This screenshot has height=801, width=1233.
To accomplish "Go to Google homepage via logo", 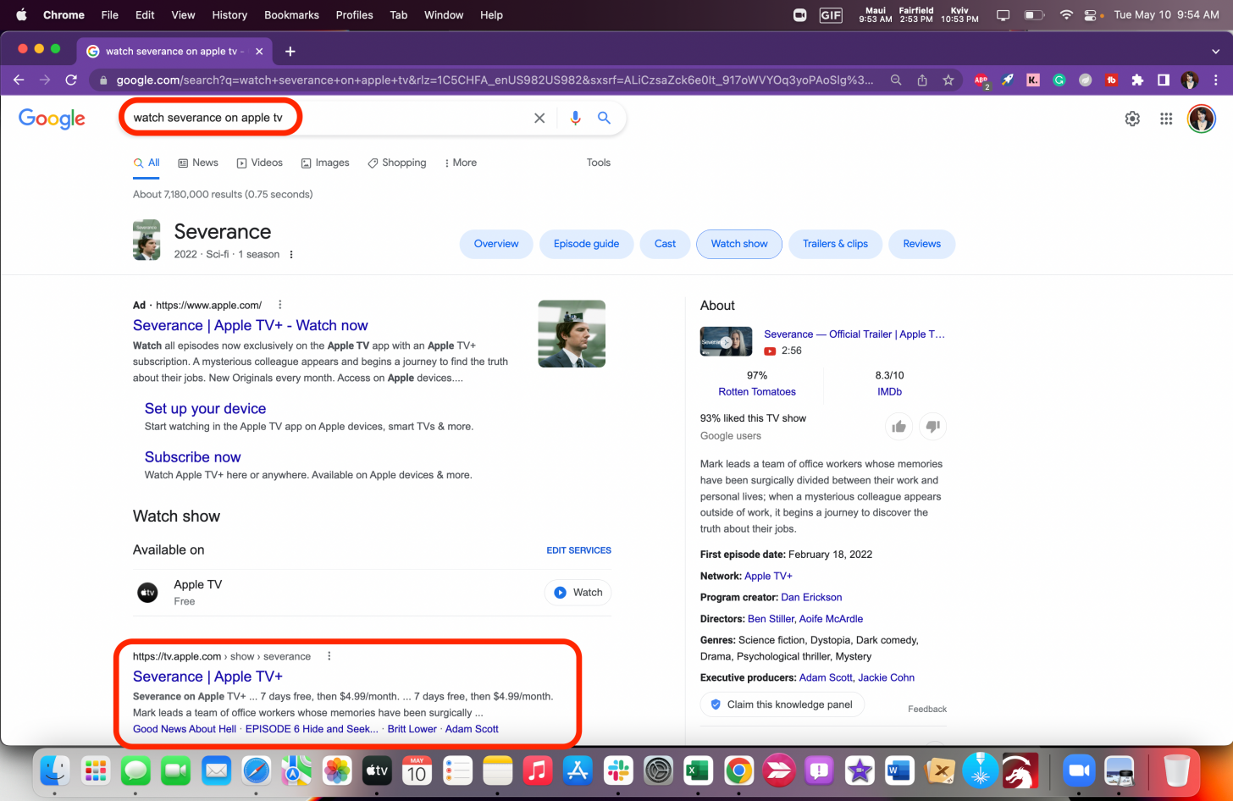I will (x=52, y=119).
